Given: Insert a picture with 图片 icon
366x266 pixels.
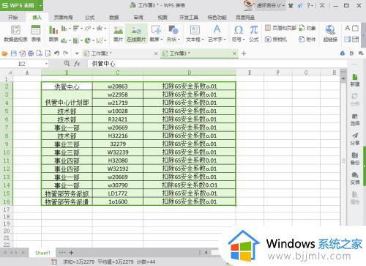Looking at the screenshot, I should (118, 34).
